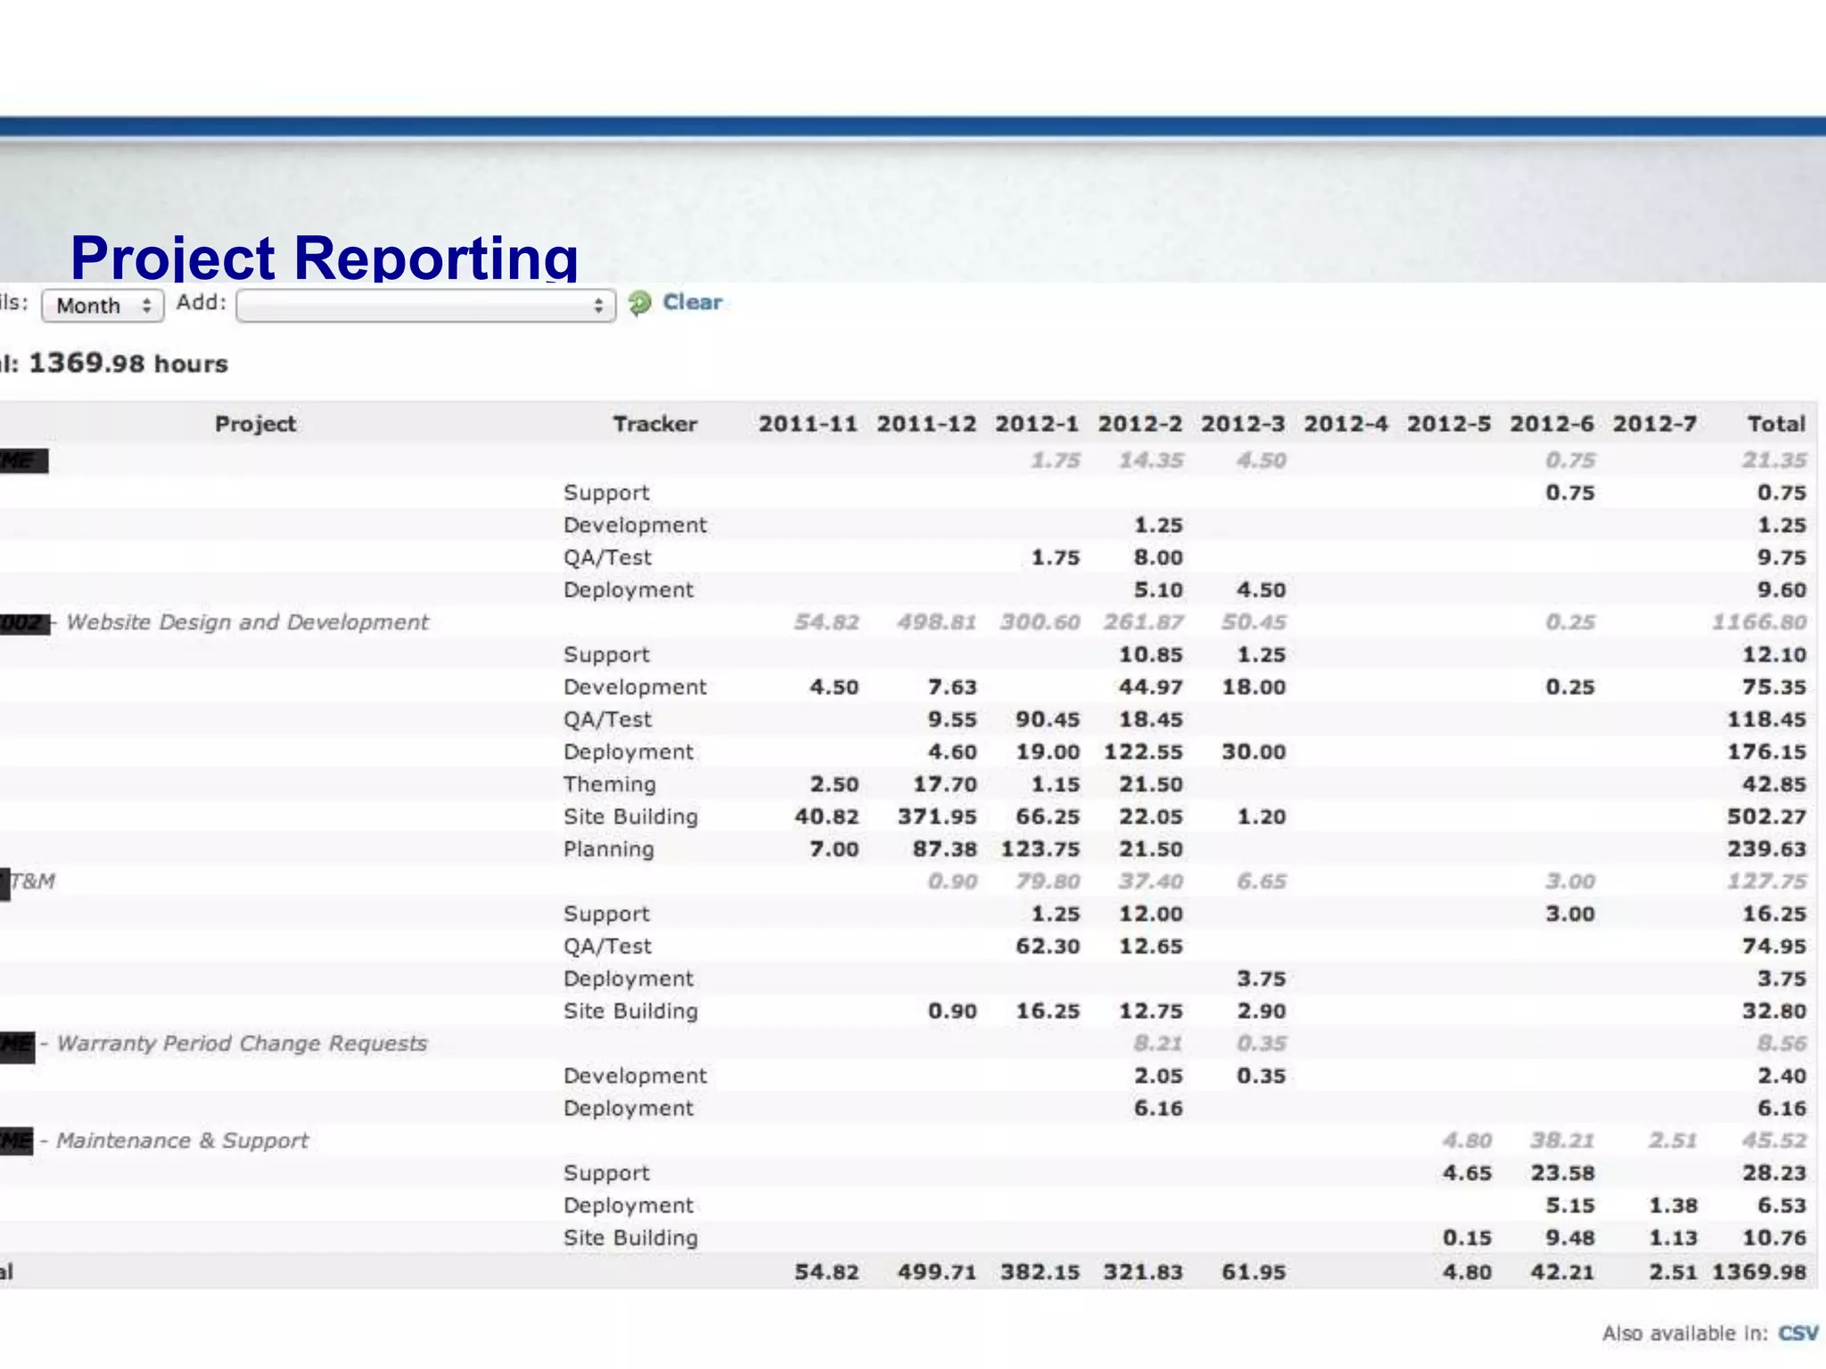The width and height of the screenshot is (1826, 1369).
Task: Click the Theming tracker row label
Action: click(x=609, y=784)
